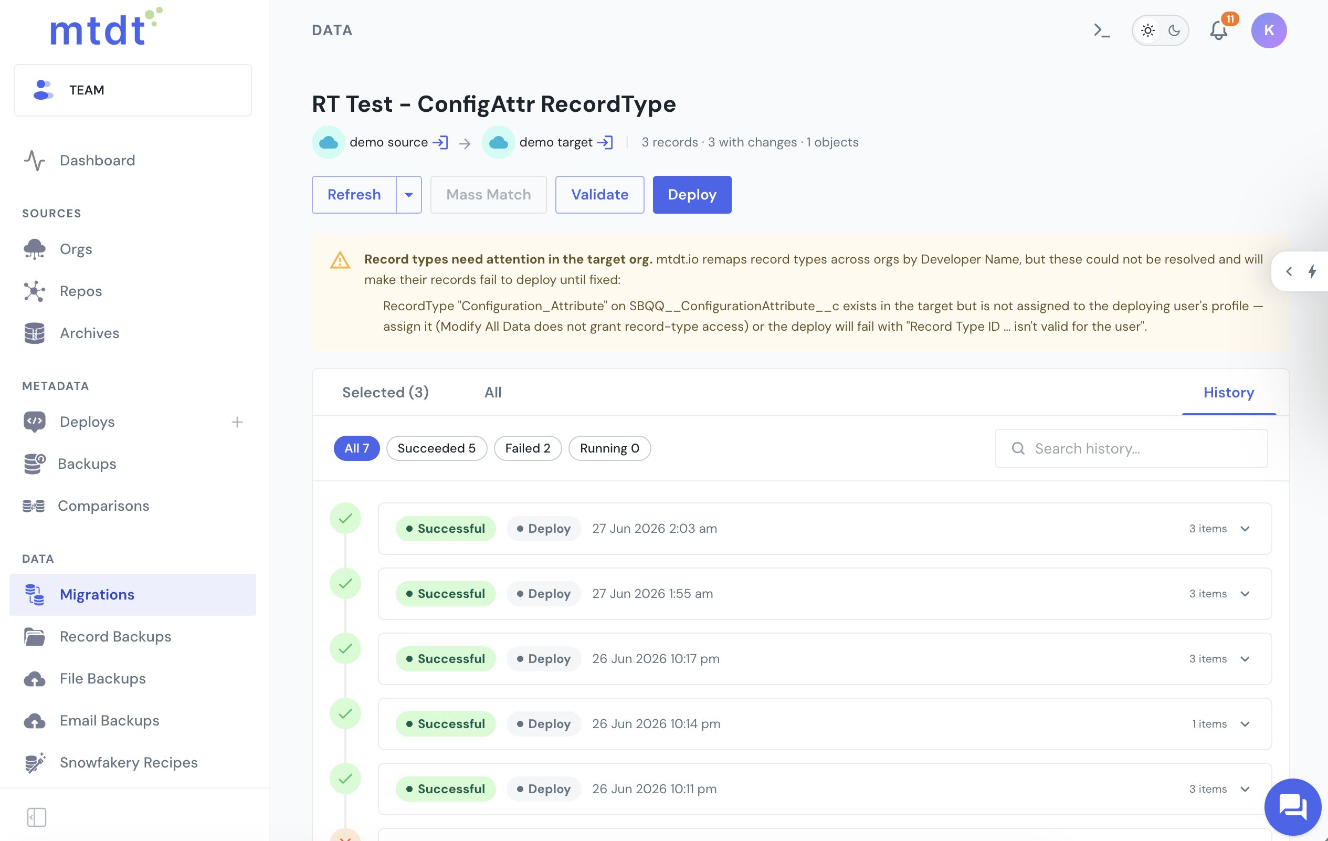Switch to dark theme moon icon
1328x841 pixels.
(1174, 30)
